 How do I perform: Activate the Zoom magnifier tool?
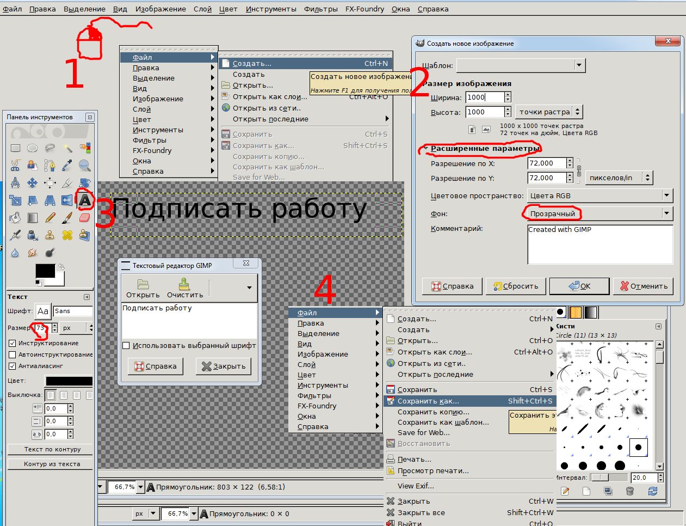coord(85,166)
